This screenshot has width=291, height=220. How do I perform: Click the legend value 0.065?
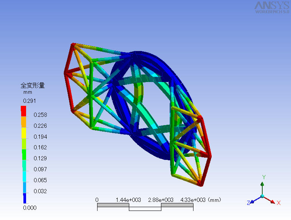coord(40,180)
